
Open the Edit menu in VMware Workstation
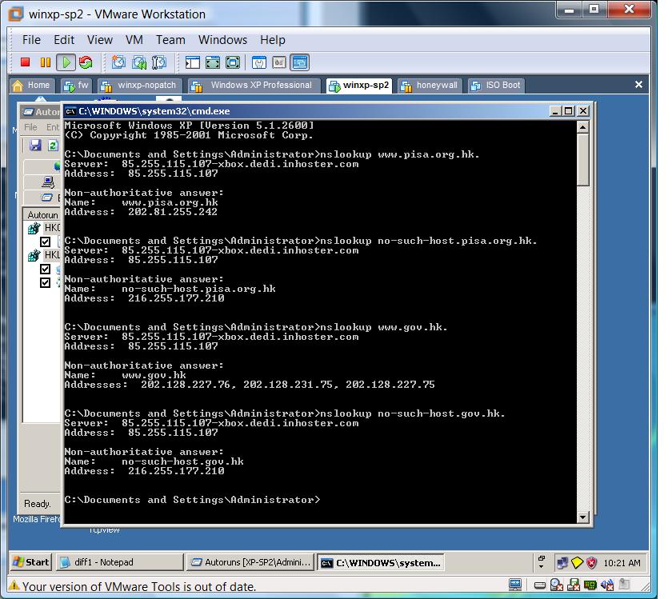pyautogui.click(x=64, y=40)
